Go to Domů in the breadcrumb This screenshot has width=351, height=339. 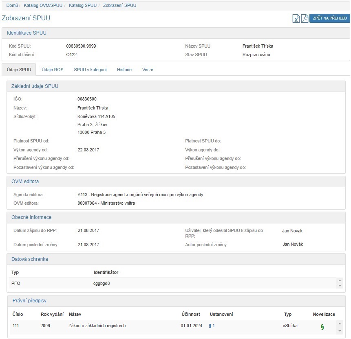(12, 6)
